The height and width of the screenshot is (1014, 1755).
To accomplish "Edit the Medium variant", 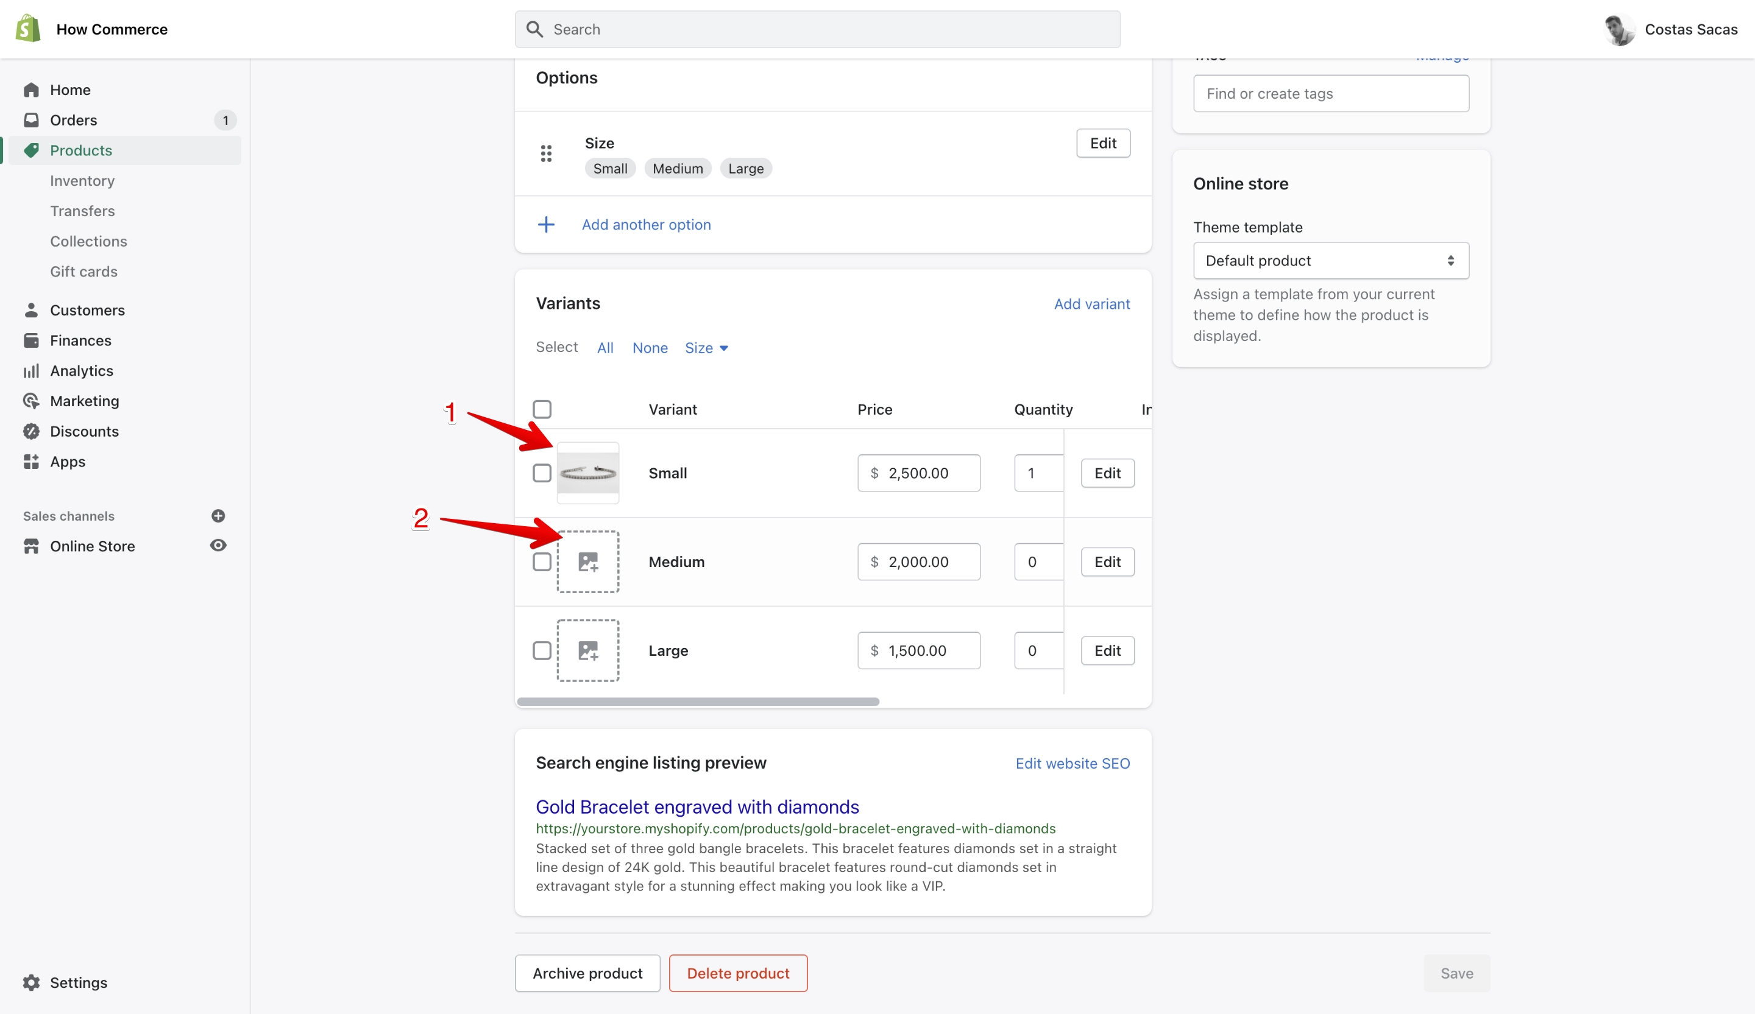I will [1107, 562].
